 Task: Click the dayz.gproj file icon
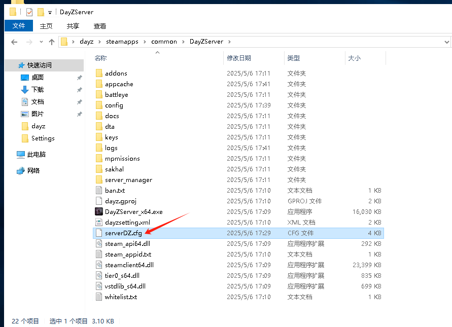point(99,201)
